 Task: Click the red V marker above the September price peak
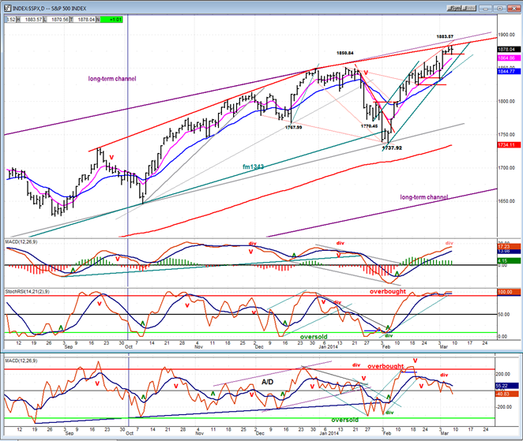tap(111, 155)
